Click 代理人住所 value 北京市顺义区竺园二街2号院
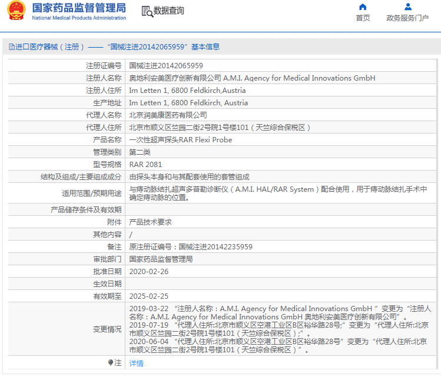 (x=220, y=128)
